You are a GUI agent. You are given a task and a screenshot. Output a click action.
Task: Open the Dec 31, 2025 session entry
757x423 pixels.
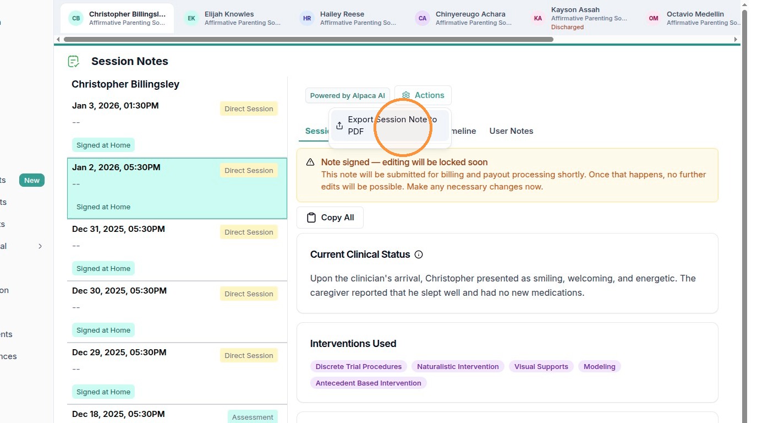click(177, 251)
